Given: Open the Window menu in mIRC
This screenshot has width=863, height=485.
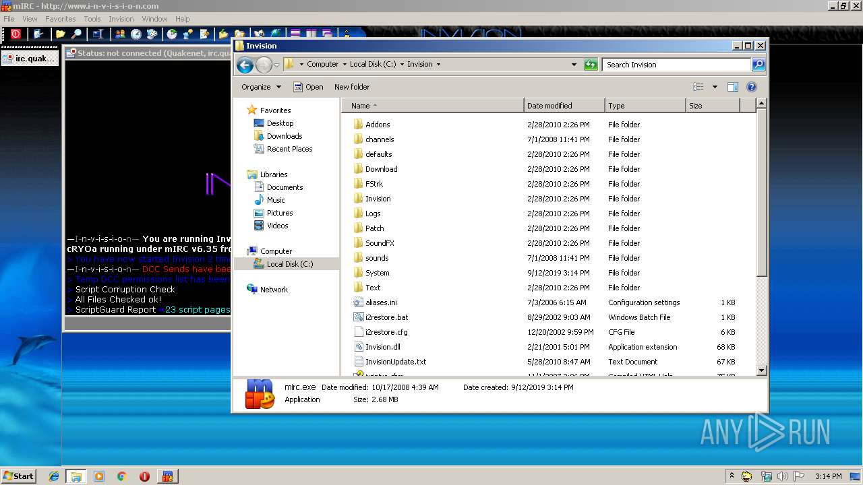Looking at the screenshot, I should click(x=155, y=19).
